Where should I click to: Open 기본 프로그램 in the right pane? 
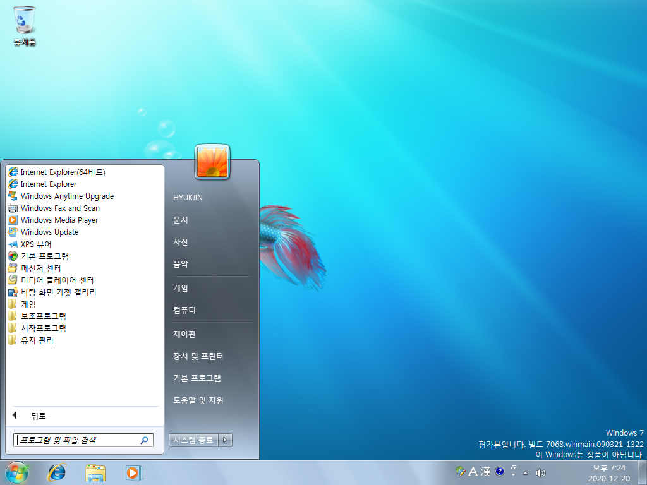pos(197,378)
